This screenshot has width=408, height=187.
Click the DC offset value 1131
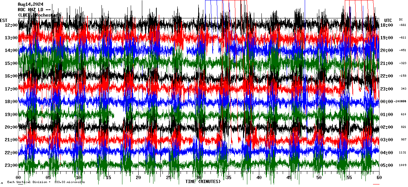403,152
